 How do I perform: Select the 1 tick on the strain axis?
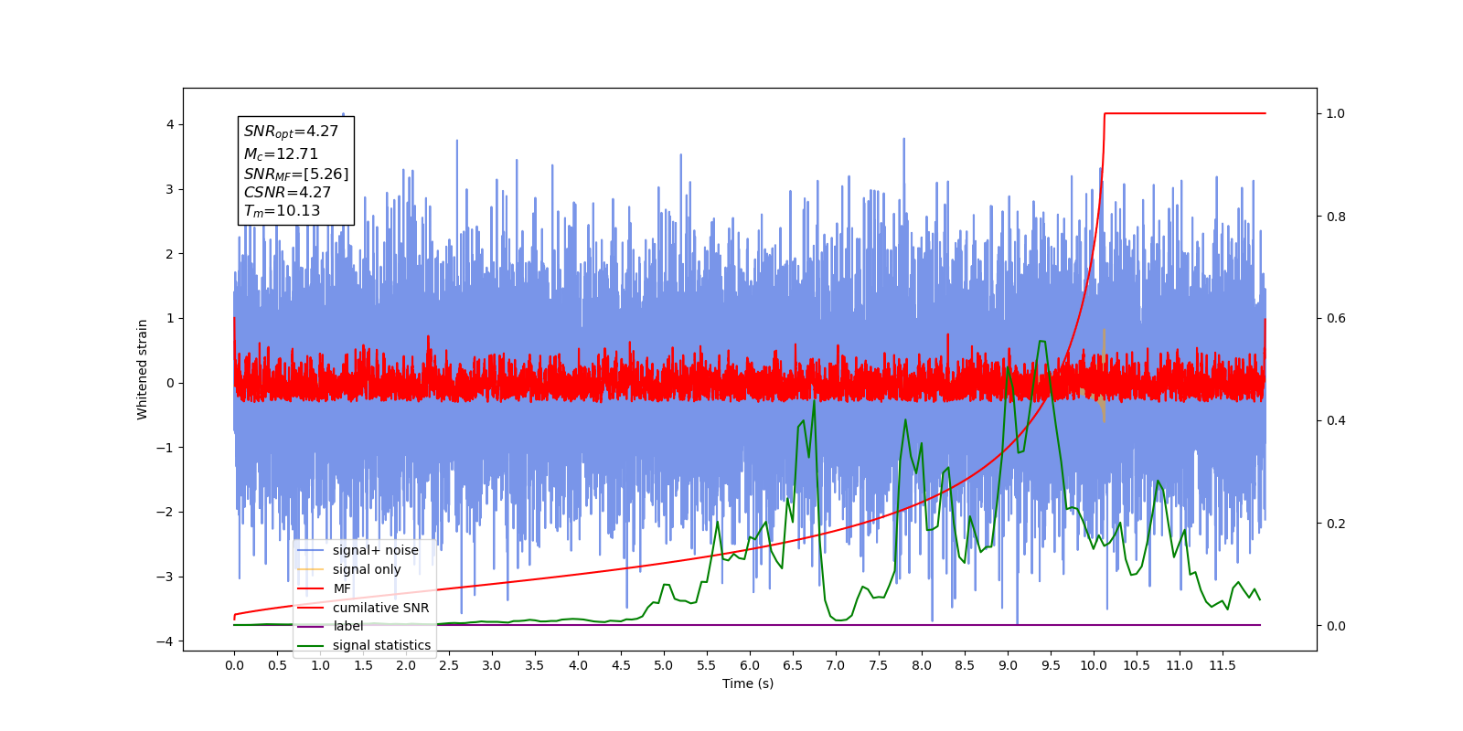coord(169,319)
